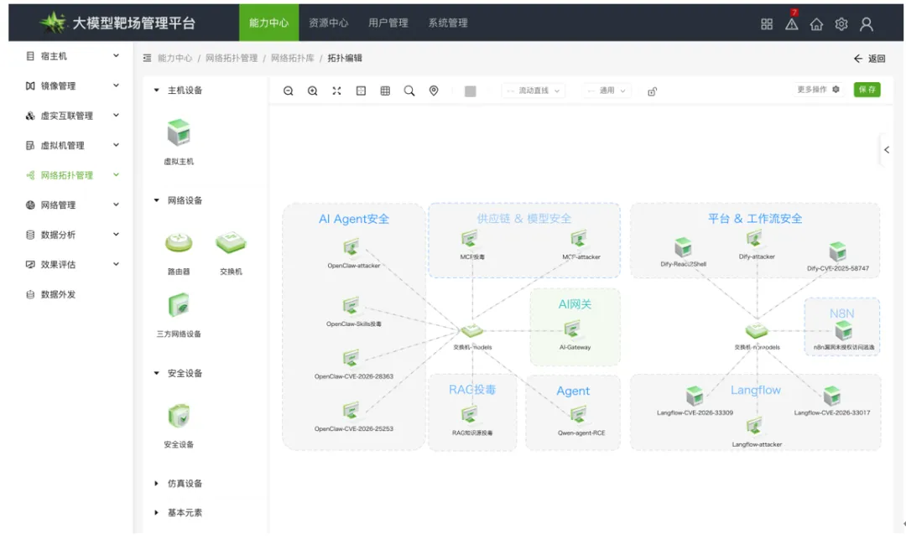Click 能力中心 breadcrumb link

click(x=174, y=58)
